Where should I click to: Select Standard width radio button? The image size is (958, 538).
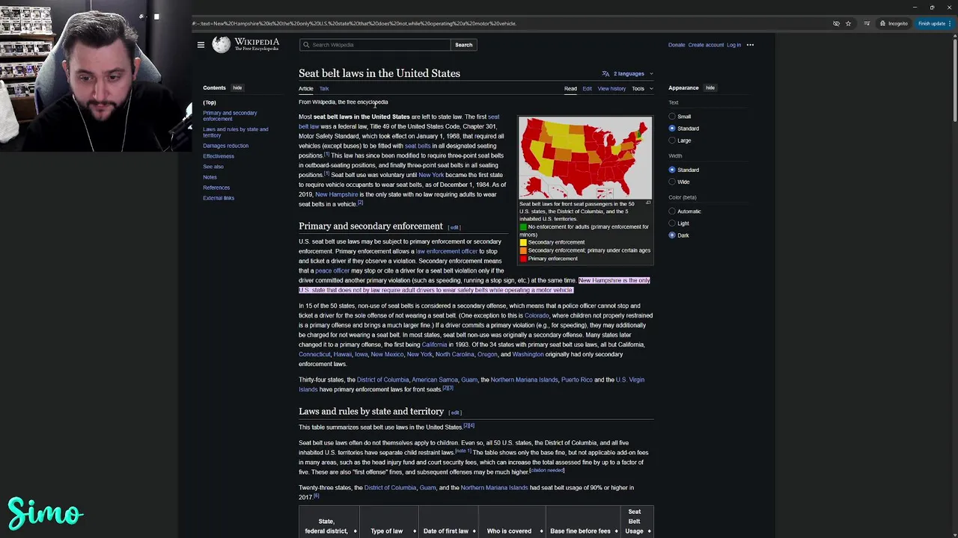pyautogui.click(x=672, y=170)
